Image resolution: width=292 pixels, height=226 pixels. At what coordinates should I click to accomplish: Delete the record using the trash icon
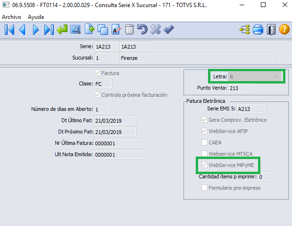129,30
